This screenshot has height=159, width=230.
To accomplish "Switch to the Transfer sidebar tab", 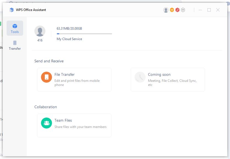I will tap(15, 45).
